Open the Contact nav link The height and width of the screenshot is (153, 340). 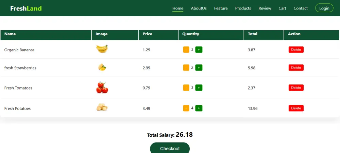[x=301, y=8]
